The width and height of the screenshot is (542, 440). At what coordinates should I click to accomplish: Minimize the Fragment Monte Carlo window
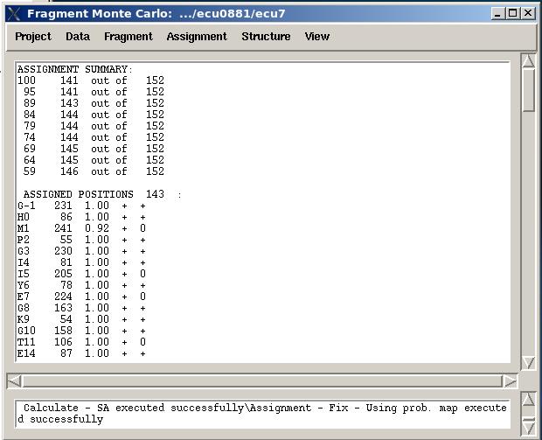click(498, 13)
